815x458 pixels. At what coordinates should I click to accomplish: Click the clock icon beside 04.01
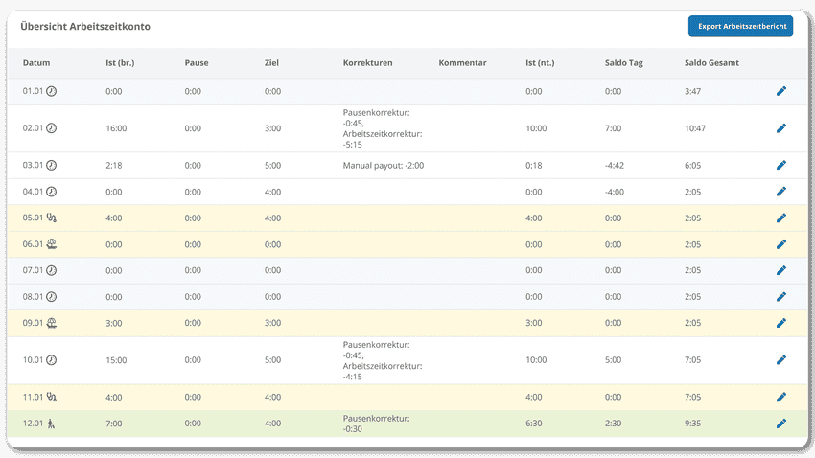[51, 192]
